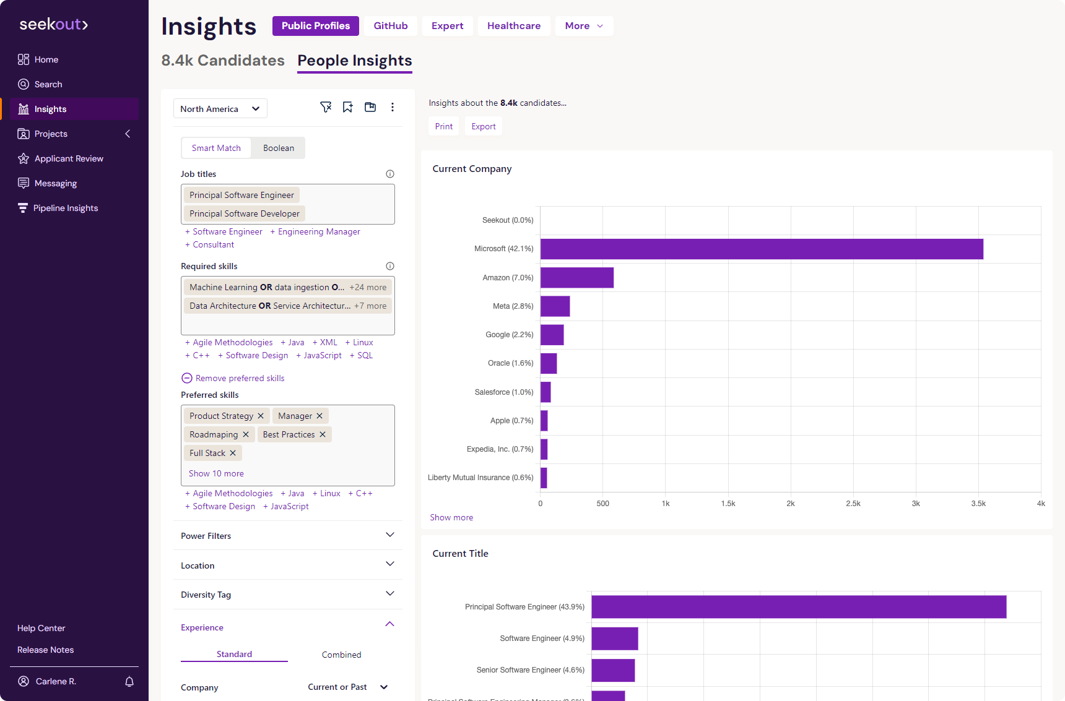Viewport: 1065px width, 701px height.
Task: Open the three-dot more options menu
Action: point(393,107)
